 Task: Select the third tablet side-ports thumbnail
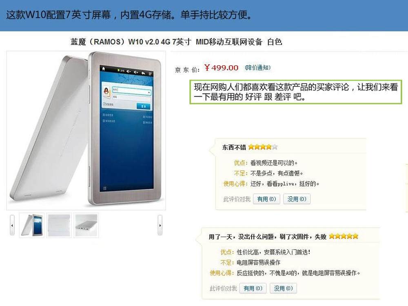[86, 225]
